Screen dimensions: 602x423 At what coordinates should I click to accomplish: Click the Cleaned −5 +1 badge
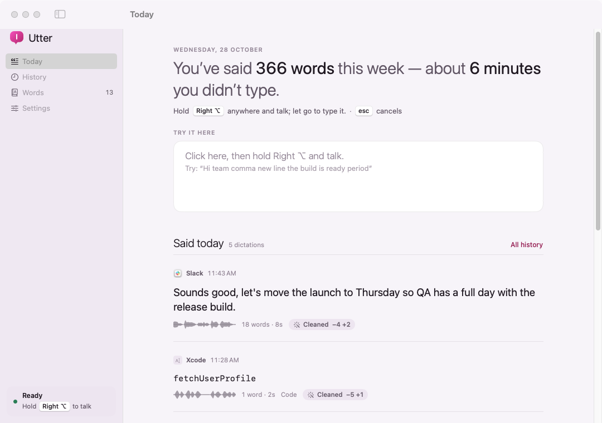tap(335, 395)
